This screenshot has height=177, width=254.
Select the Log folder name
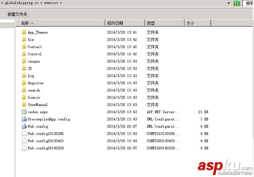pyautogui.click(x=31, y=76)
